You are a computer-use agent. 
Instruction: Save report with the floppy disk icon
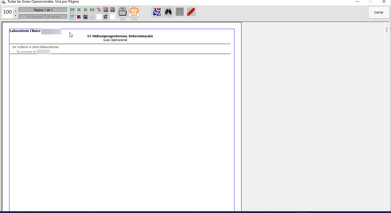pyautogui.click(x=85, y=17)
